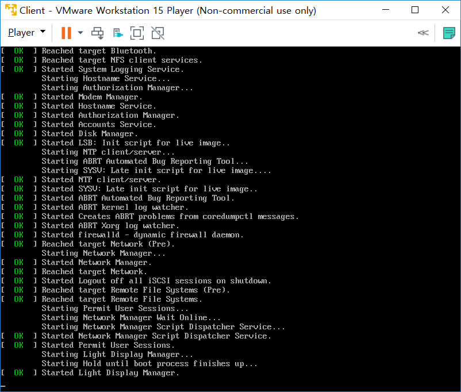The width and height of the screenshot is (461, 392).
Task: Click 'Starting Hostname Service...' line
Action: pos(106,79)
